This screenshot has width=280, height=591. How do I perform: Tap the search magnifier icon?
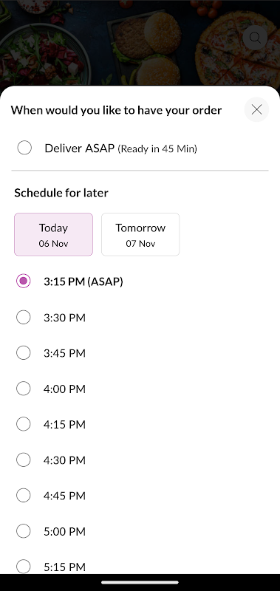click(255, 38)
